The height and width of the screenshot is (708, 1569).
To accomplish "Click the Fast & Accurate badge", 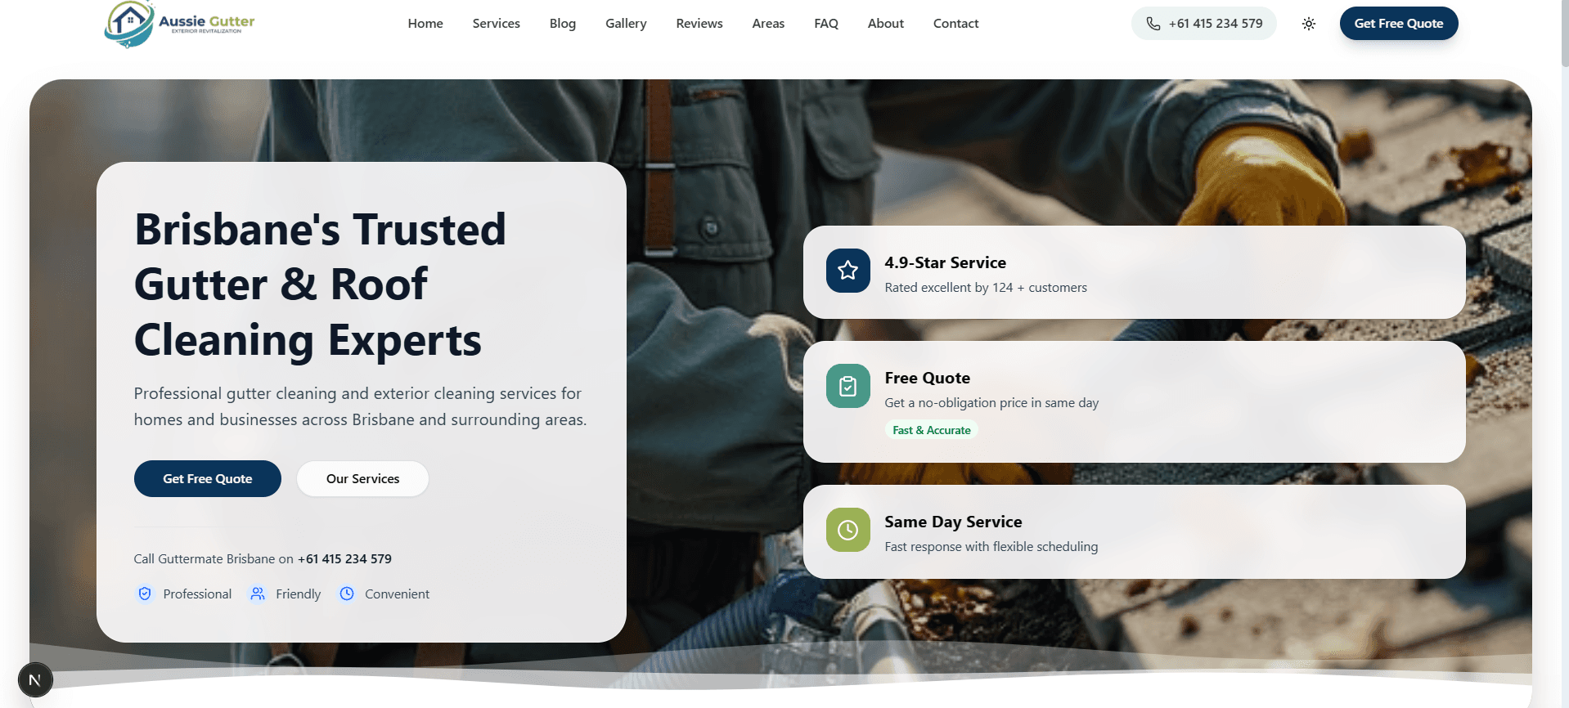I will (931, 430).
